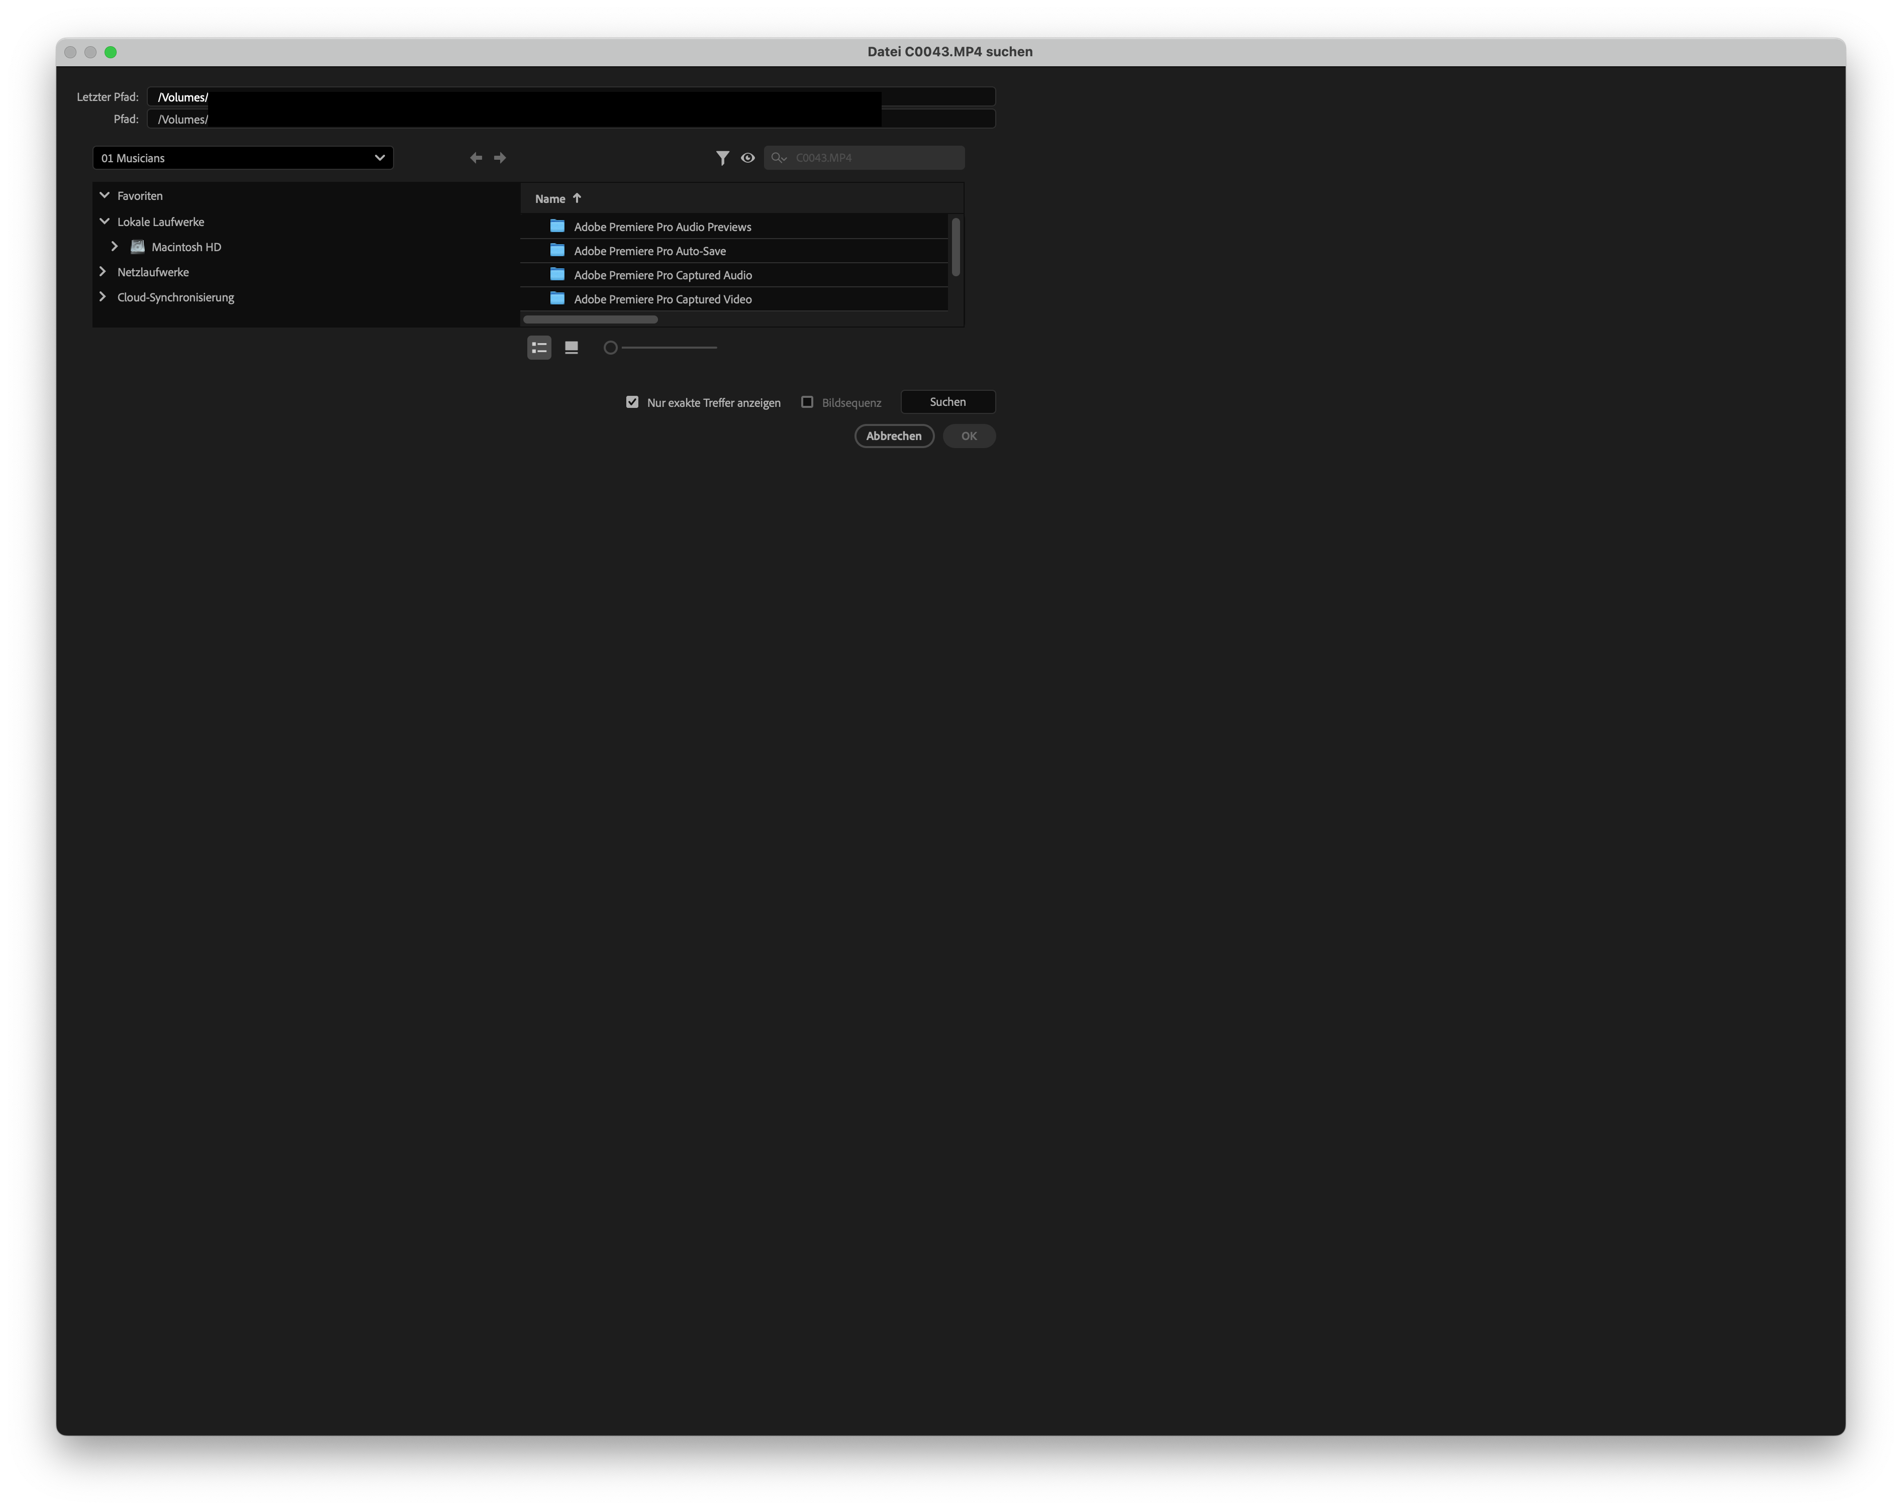Click the C0043.MP4 search field
Viewport: 1902px width, 1510px height.
click(x=874, y=158)
